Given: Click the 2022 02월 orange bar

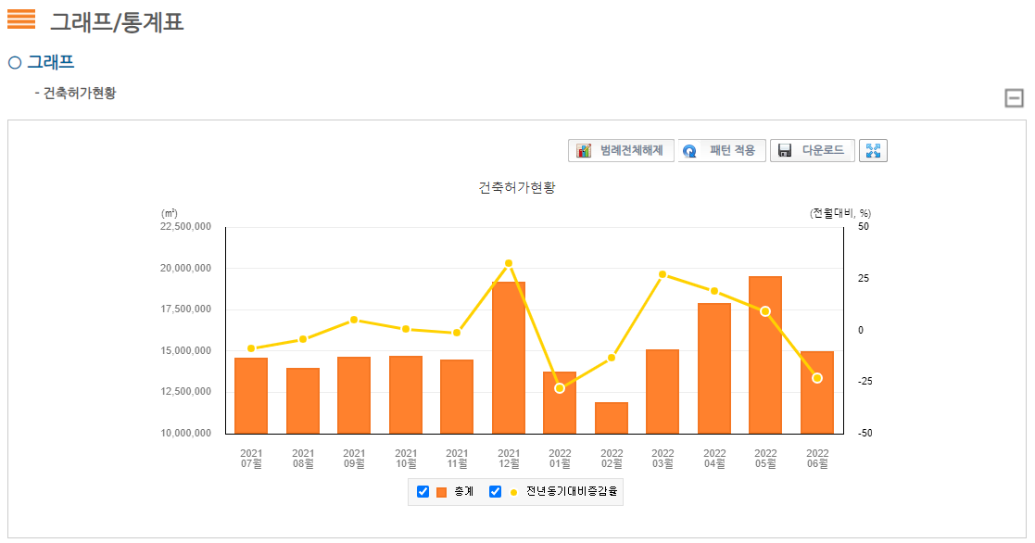Looking at the screenshot, I should click(x=612, y=418).
